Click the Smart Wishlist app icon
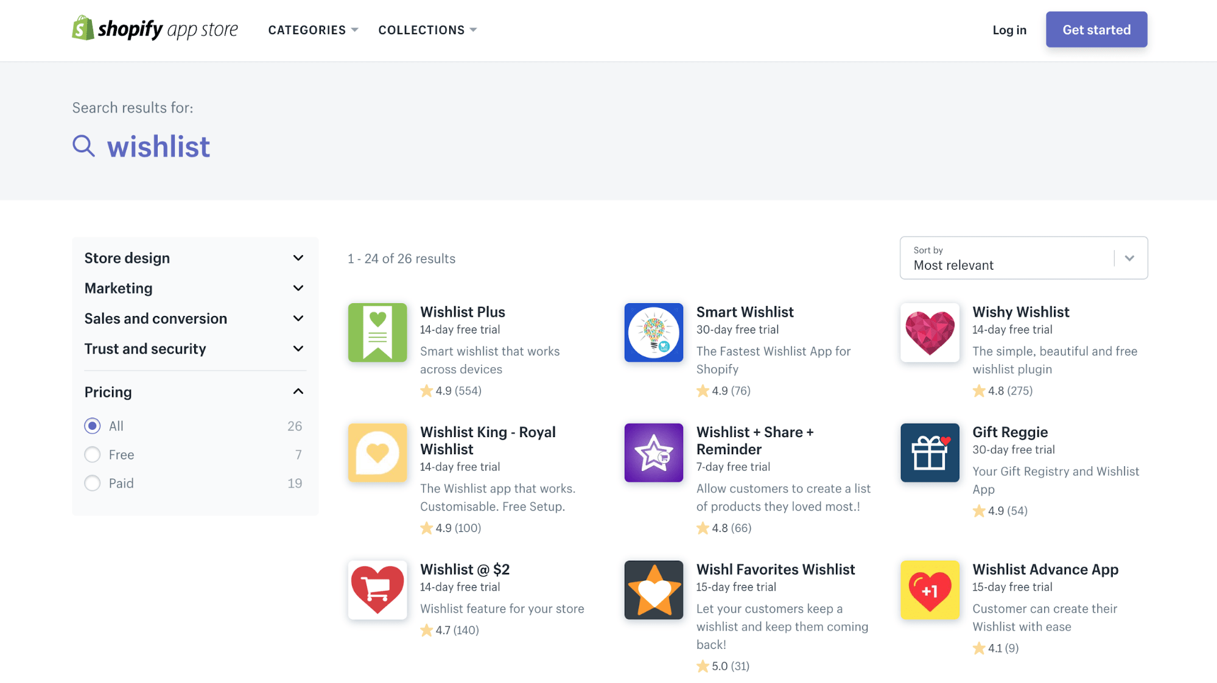Image resolution: width=1217 pixels, height=683 pixels. click(654, 332)
